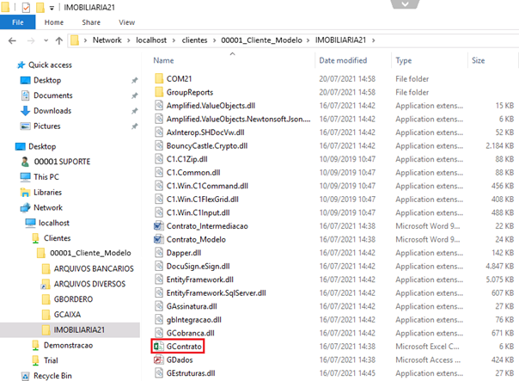The height and width of the screenshot is (381, 519).
Task: Select the GBORDERO folder in tree
Action: [x=73, y=299]
